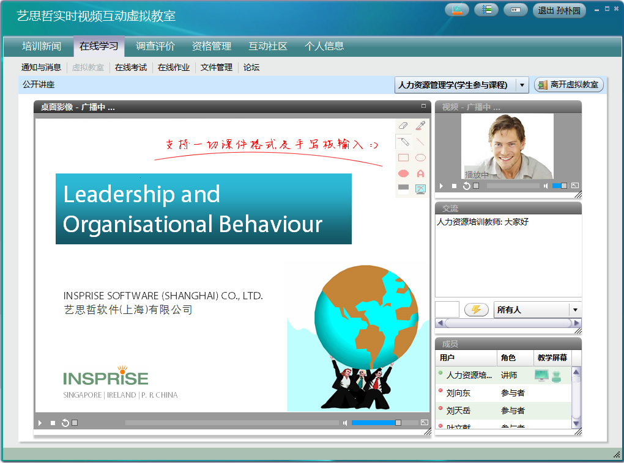This screenshot has height=463, width=624.
Task: Sort members by 用户 column header
Action: [x=466, y=358]
